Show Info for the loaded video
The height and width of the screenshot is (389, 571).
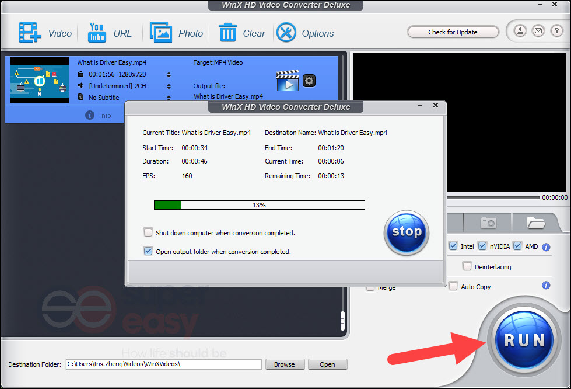pyautogui.click(x=99, y=116)
